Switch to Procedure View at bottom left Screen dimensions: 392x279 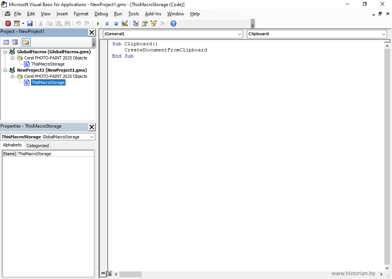(x=103, y=274)
